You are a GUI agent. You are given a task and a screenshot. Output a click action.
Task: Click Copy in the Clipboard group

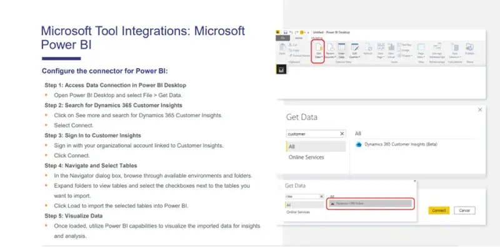pos(294,51)
